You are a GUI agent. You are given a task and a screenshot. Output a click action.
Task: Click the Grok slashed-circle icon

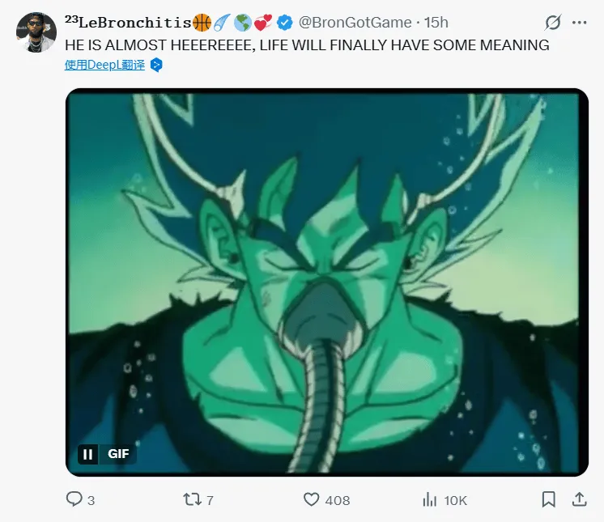[x=554, y=22]
